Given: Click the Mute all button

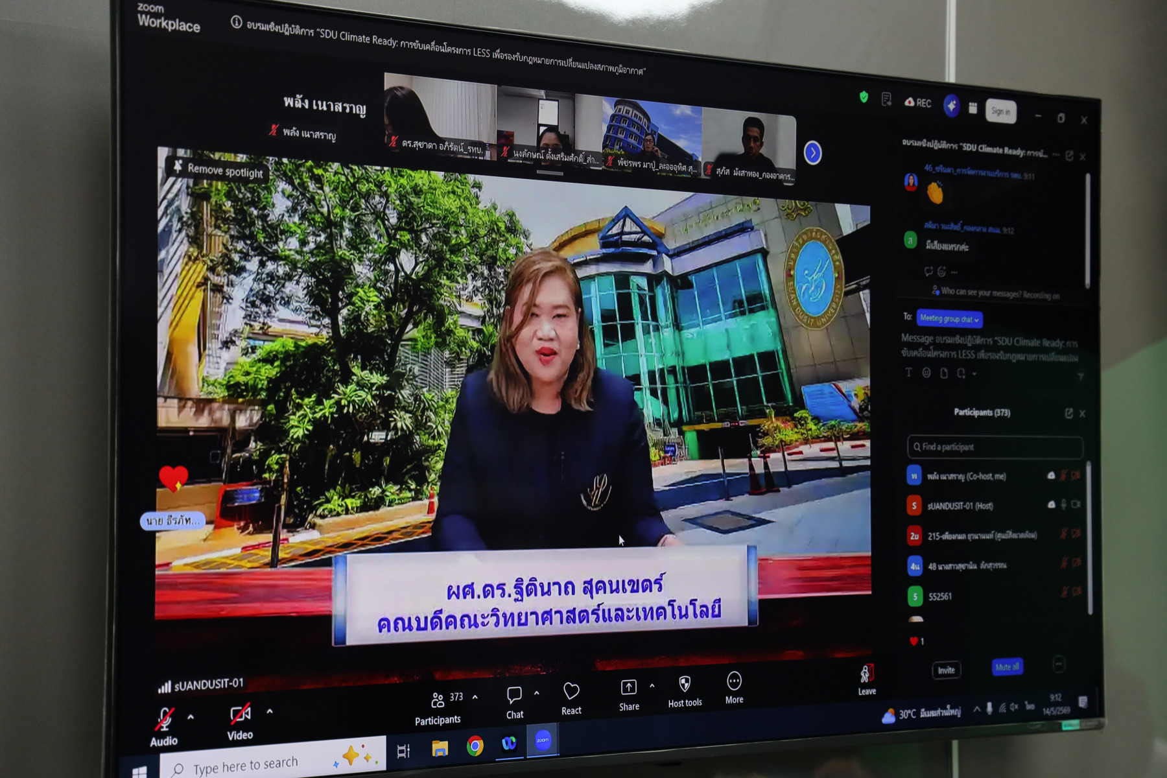Looking at the screenshot, I should click(x=1007, y=667).
